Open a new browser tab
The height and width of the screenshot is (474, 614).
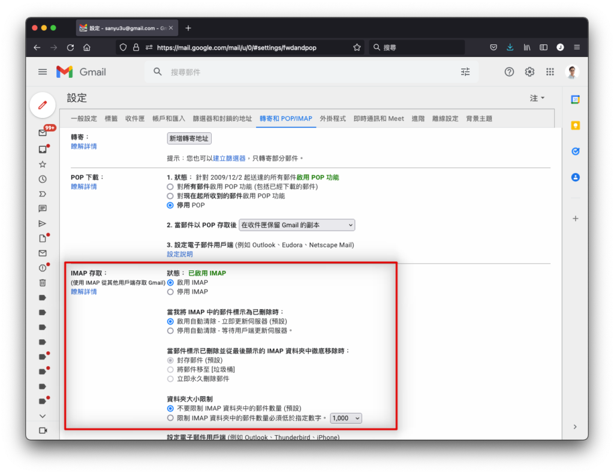click(188, 28)
